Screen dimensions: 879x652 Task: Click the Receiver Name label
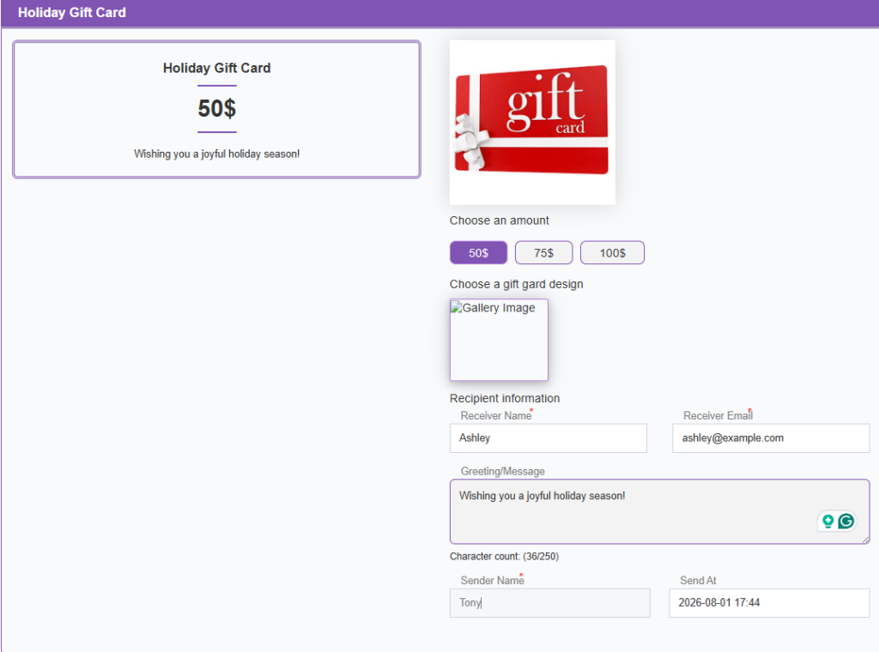(496, 415)
